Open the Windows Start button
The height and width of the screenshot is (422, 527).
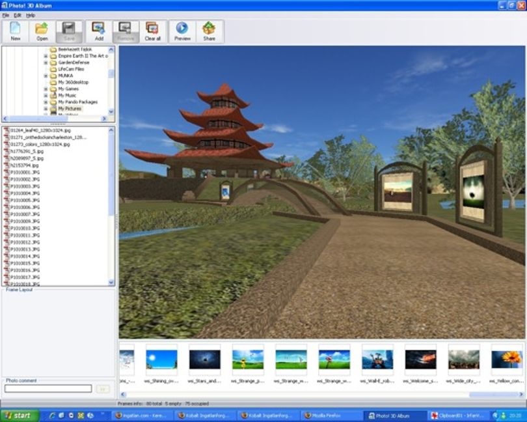pos(18,415)
